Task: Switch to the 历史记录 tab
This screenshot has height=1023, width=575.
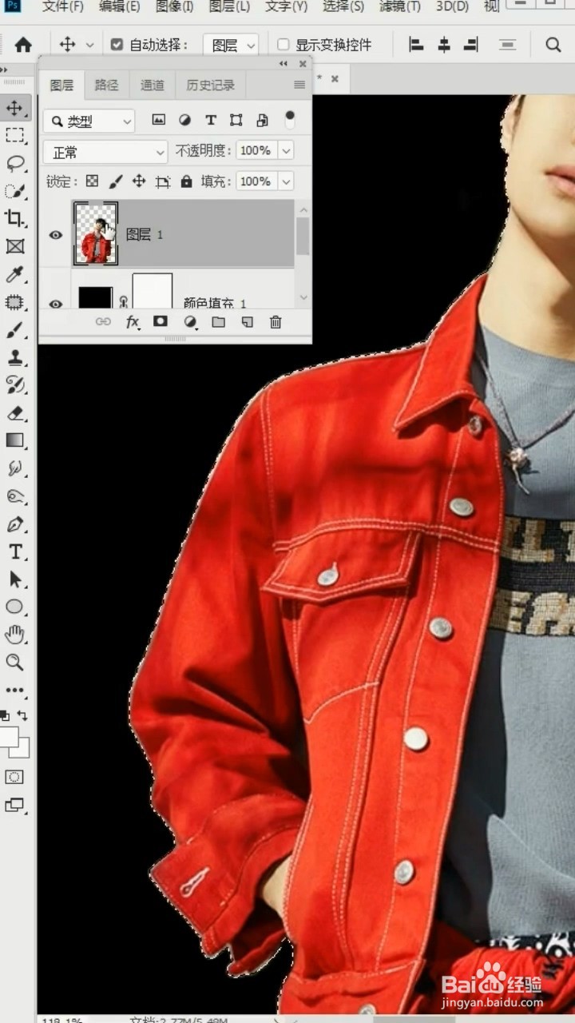Action: point(210,85)
